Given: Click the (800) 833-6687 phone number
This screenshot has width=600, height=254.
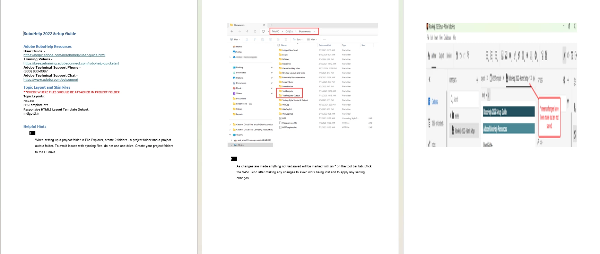Looking at the screenshot, I should point(36,71).
